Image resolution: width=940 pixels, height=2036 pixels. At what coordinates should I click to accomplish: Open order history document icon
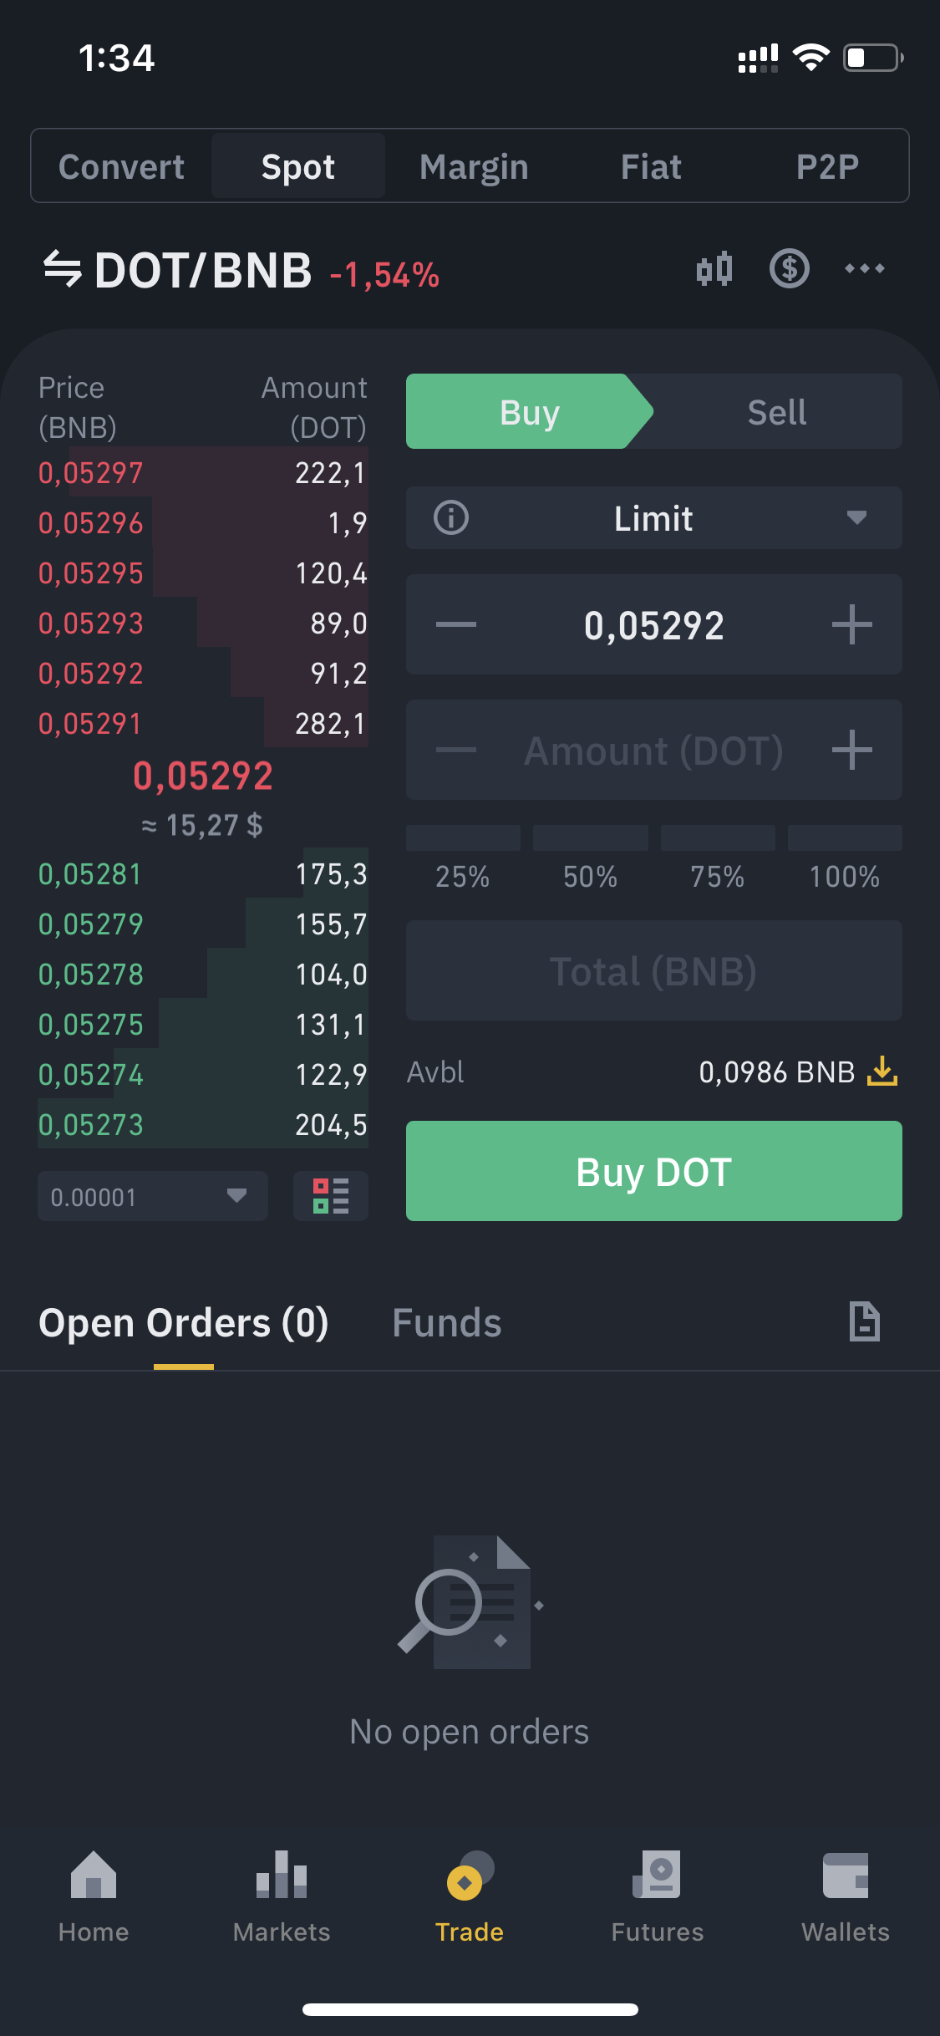point(864,1321)
